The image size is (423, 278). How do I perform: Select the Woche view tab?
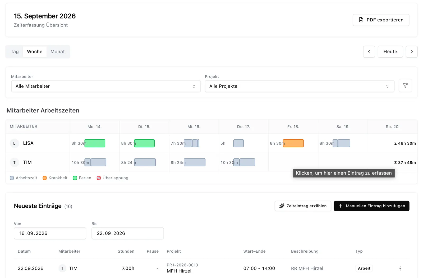[x=35, y=52]
